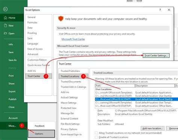Image resolution: width=178 pixels, height=140 pixels.
Task: Open the Account backstage page
Action: pos(13,118)
